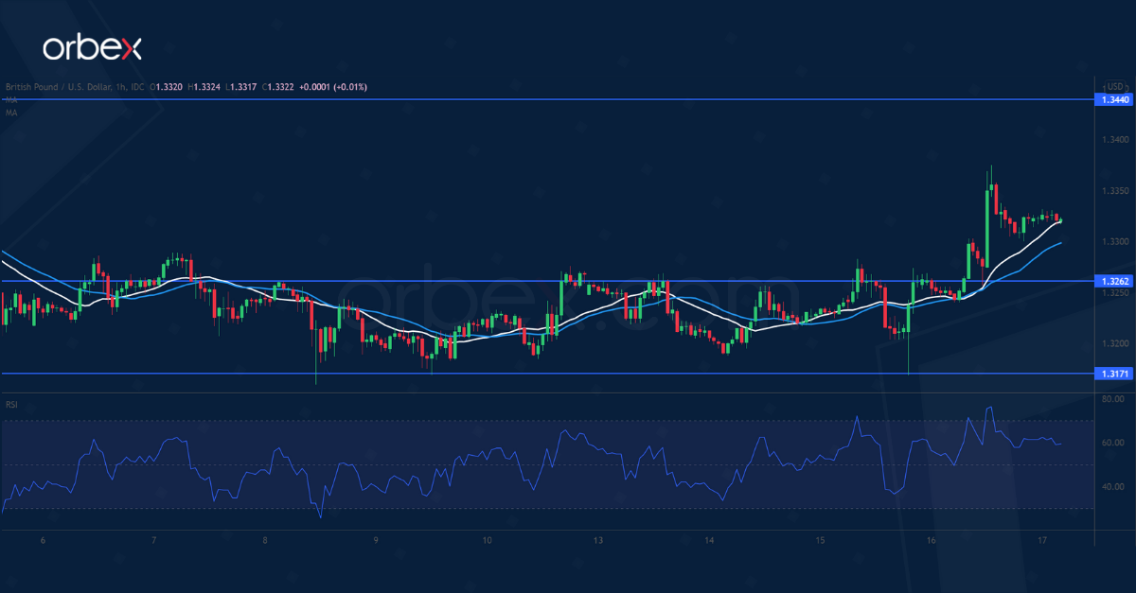This screenshot has width=1136, height=593.
Task: Click date 13 on the time axis
Action: (x=597, y=540)
